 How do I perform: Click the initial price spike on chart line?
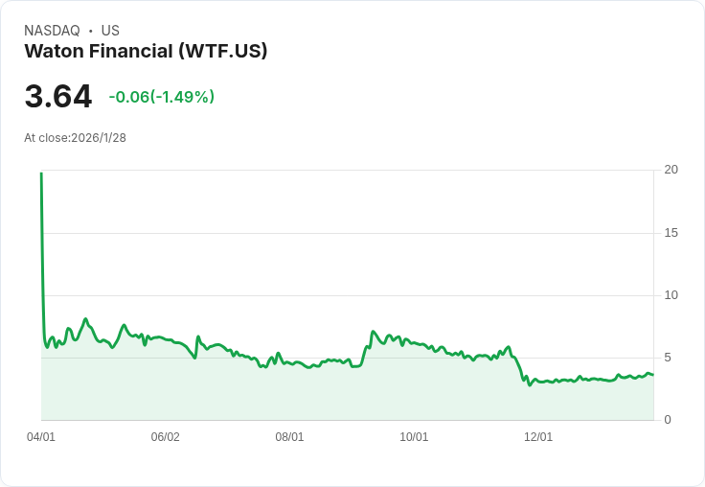[41, 175]
